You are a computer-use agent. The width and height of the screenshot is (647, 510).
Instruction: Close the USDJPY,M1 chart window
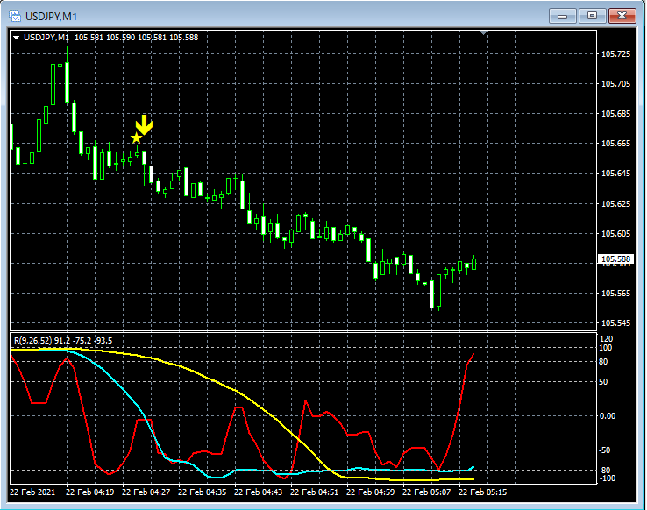point(622,16)
